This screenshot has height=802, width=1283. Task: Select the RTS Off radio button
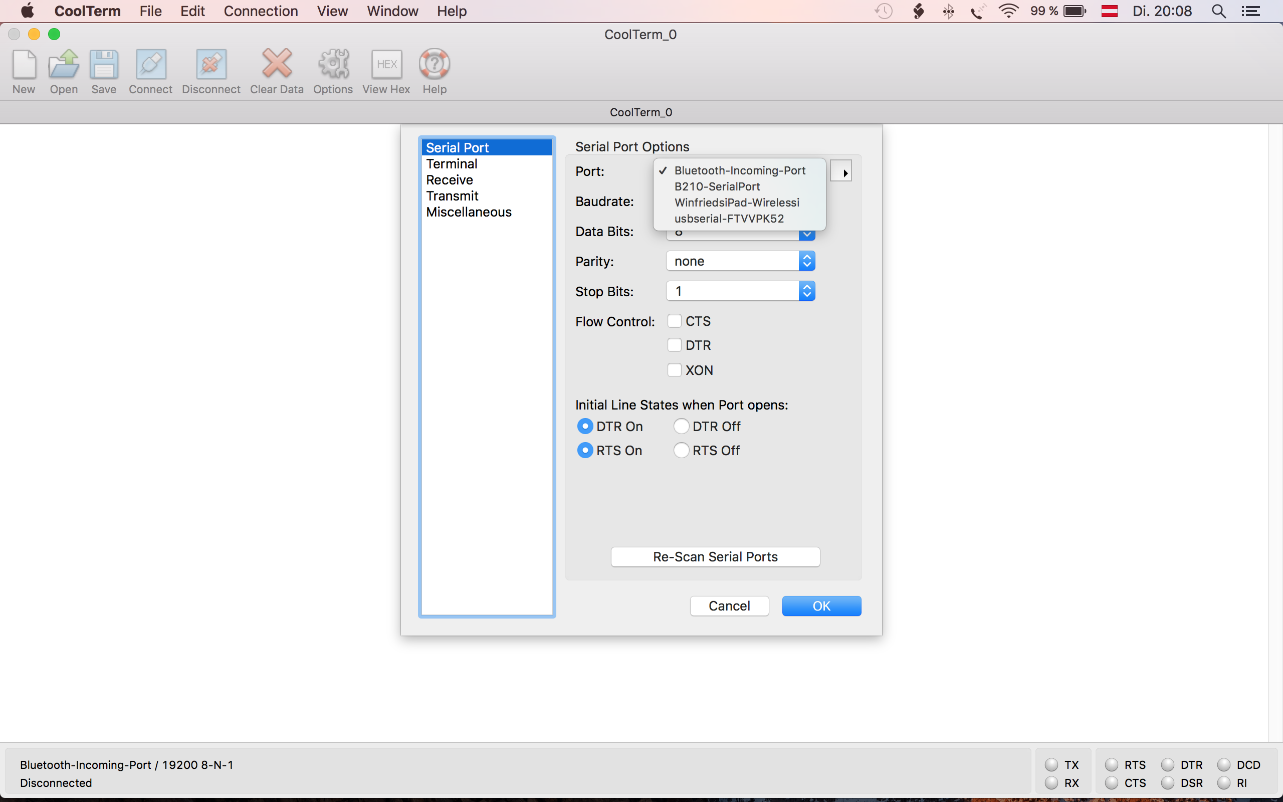tap(681, 450)
